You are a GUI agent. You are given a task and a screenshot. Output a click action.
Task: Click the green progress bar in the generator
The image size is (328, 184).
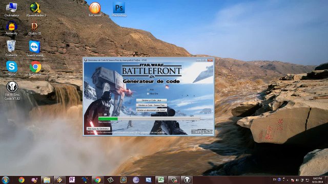pos(149,119)
